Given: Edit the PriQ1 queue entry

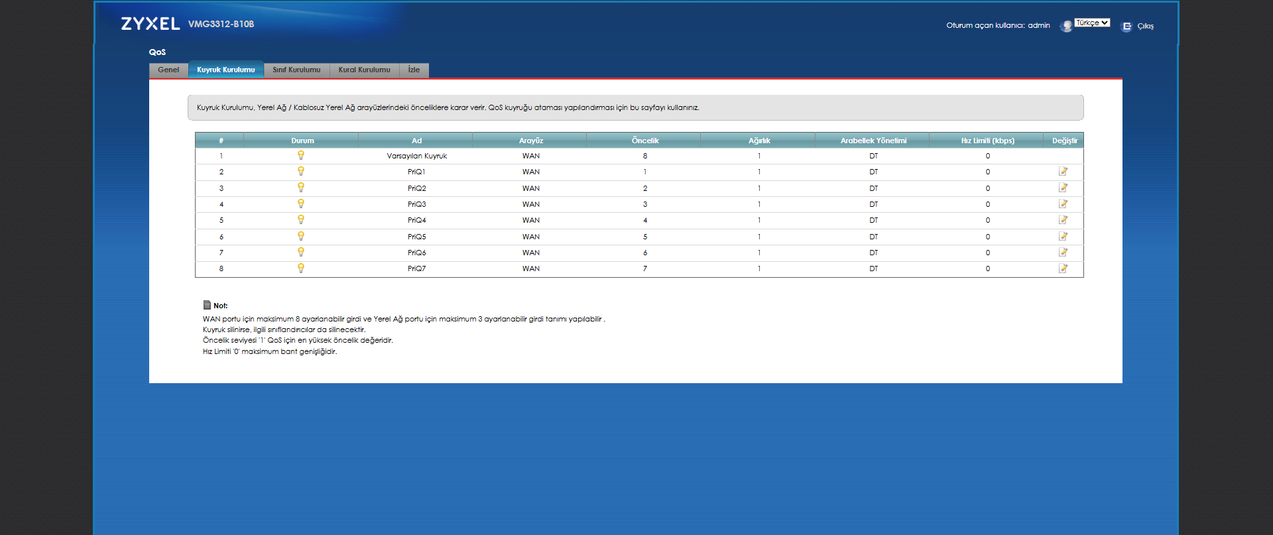Looking at the screenshot, I should 1063,172.
